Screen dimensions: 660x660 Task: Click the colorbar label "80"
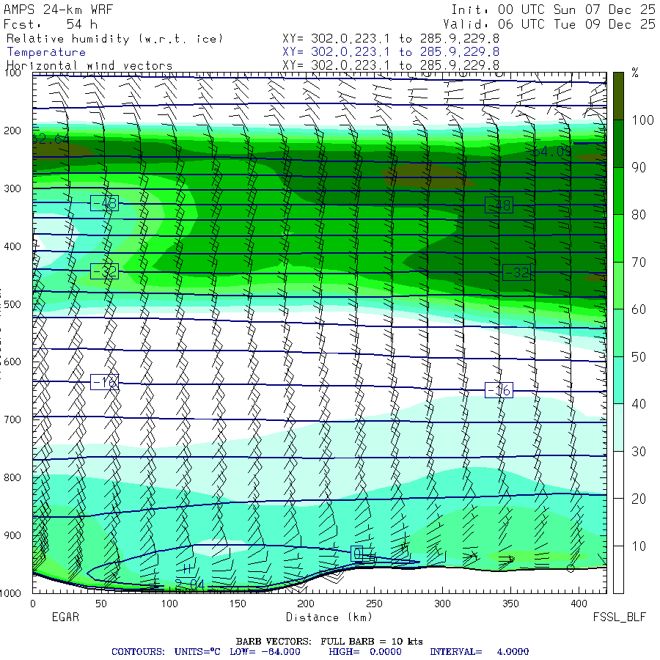pyautogui.click(x=639, y=215)
